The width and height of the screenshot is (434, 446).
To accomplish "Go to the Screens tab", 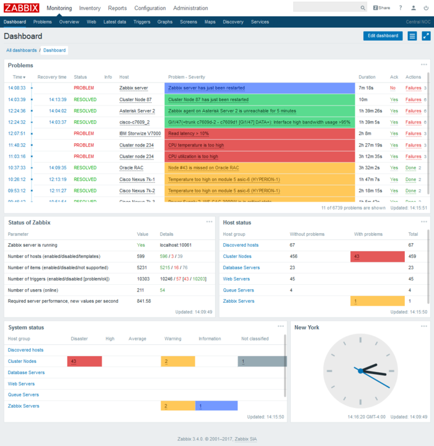I will point(188,22).
